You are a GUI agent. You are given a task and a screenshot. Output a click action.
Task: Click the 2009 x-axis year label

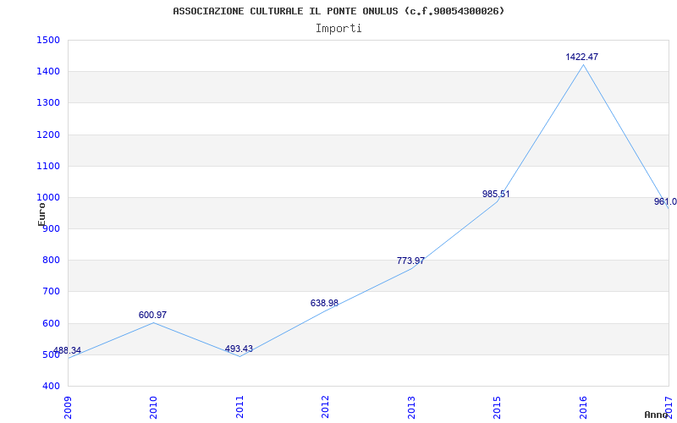pos(68,407)
